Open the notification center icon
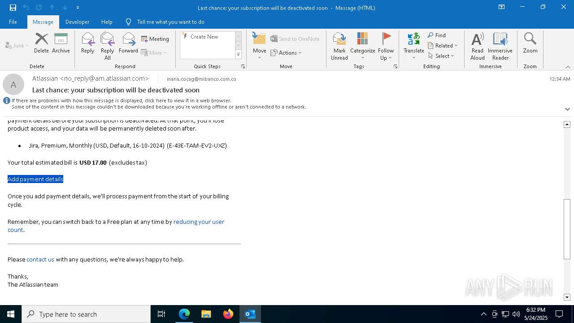Screen dimensions: 574x323 pos(559,314)
